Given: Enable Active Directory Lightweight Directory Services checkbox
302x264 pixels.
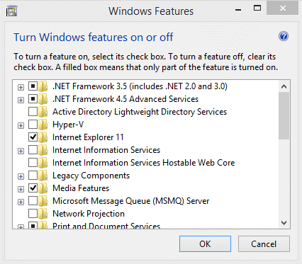Looking at the screenshot, I should tap(33, 112).
